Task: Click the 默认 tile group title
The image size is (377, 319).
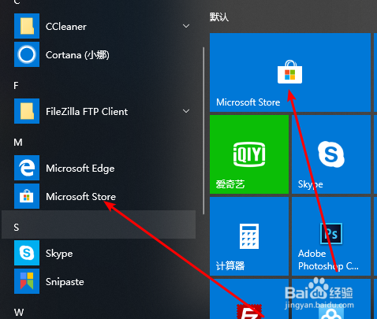Action: click(219, 17)
